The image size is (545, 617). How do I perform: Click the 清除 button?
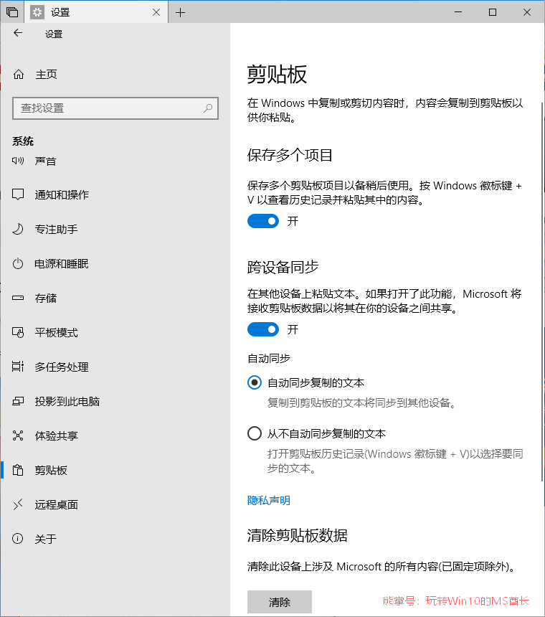tap(279, 602)
